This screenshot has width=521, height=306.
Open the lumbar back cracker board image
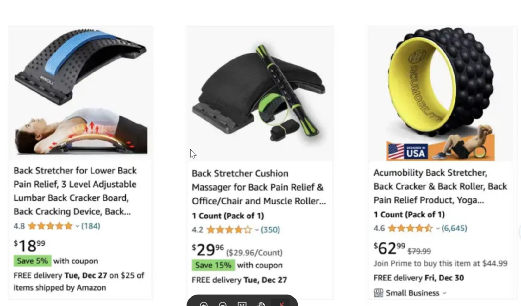click(81, 92)
